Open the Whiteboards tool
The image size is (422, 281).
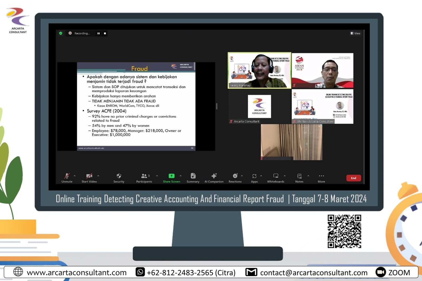276,176
